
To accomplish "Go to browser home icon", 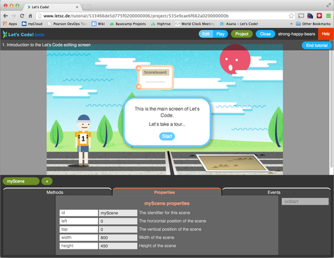I will point(30,16).
